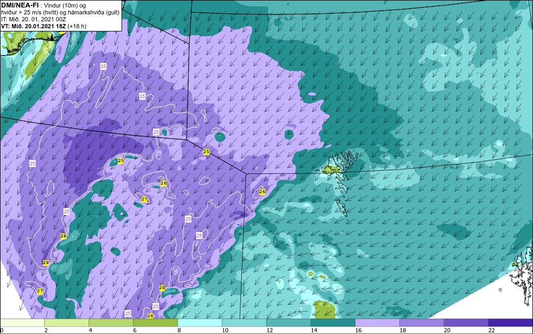Image resolution: width=533 pixels, height=334 pixels.
Task: Click the "20" value on the legend scale
Action: click(447, 330)
